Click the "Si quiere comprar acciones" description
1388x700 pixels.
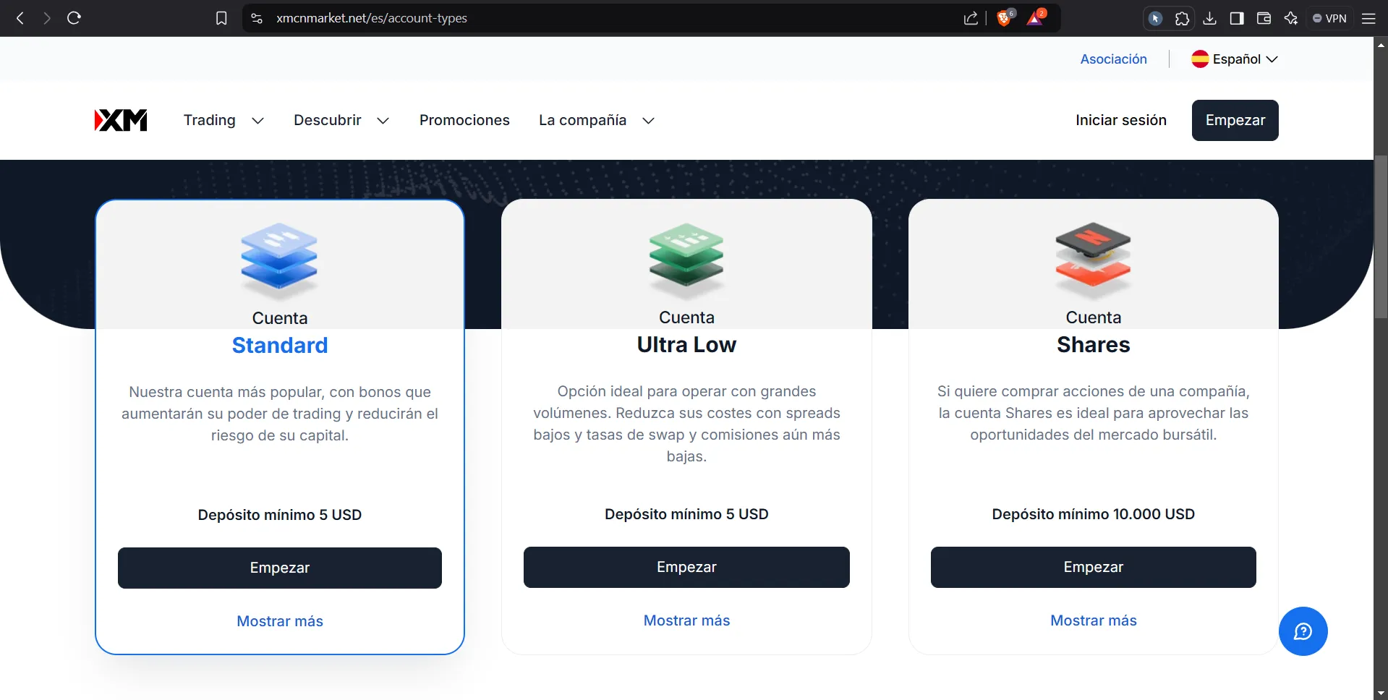pyautogui.click(x=1093, y=413)
